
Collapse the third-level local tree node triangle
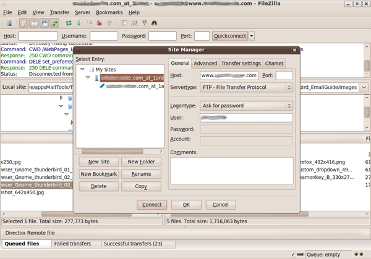pyautogui.click(x=67, y=114)
